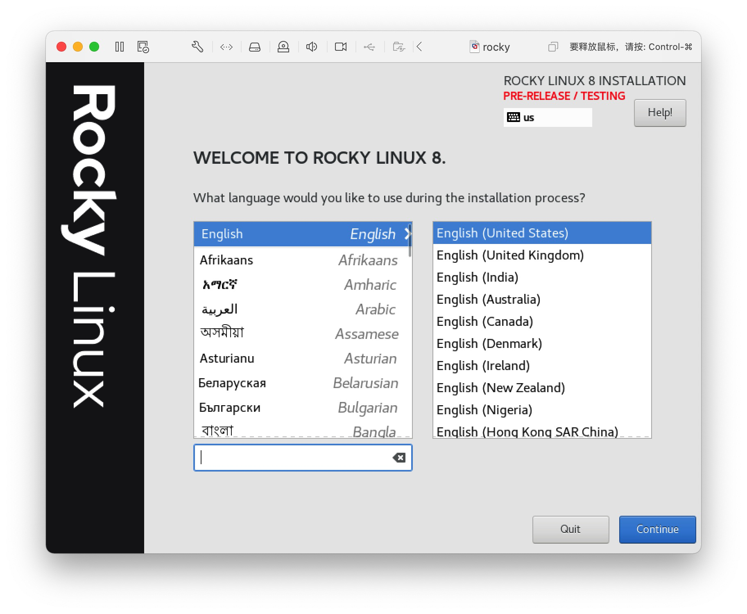Choose English (Denmark) locale

point(542,344)
